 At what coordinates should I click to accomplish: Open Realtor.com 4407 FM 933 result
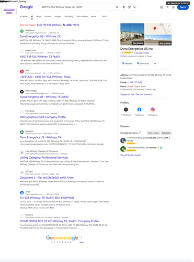[40, 57]
